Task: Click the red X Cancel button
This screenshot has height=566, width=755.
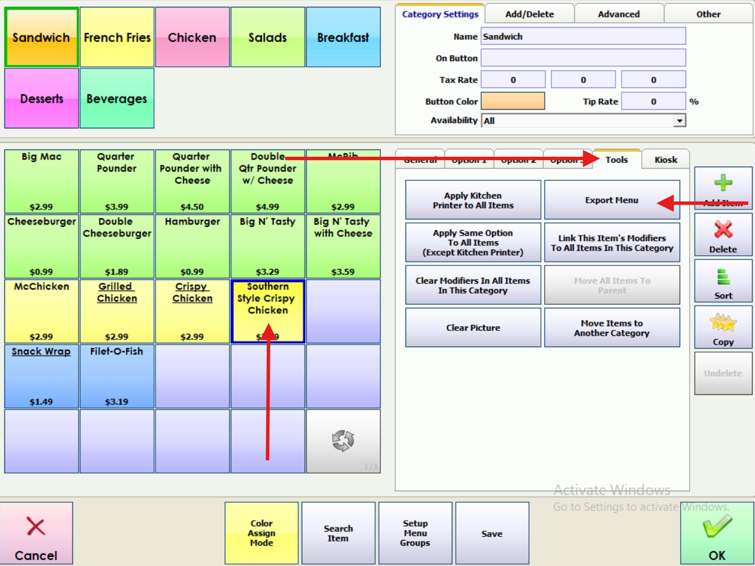Action: [x=36, y=533]
